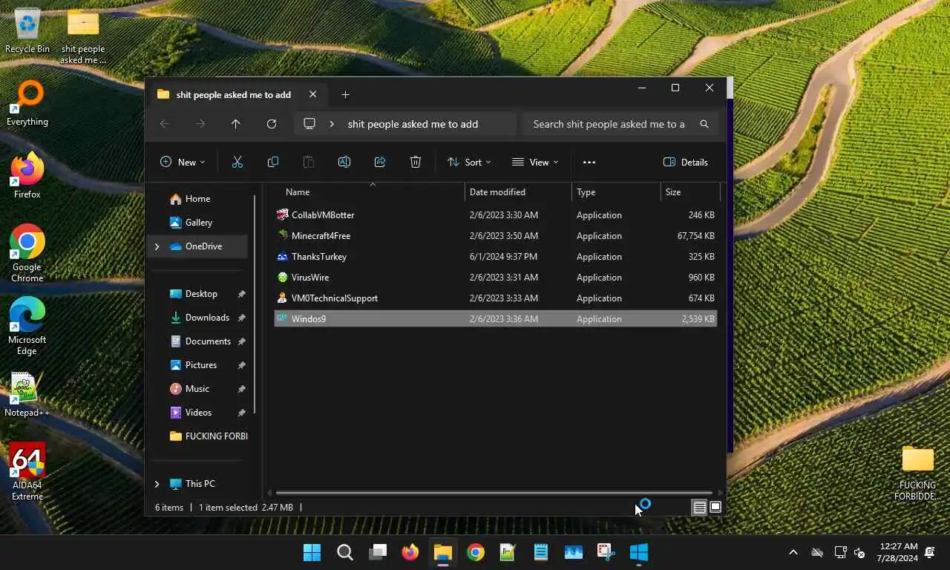950x570 pixels.
Task: Open Notepad++ desktop shortcut
Action: (x=27, y=394)
